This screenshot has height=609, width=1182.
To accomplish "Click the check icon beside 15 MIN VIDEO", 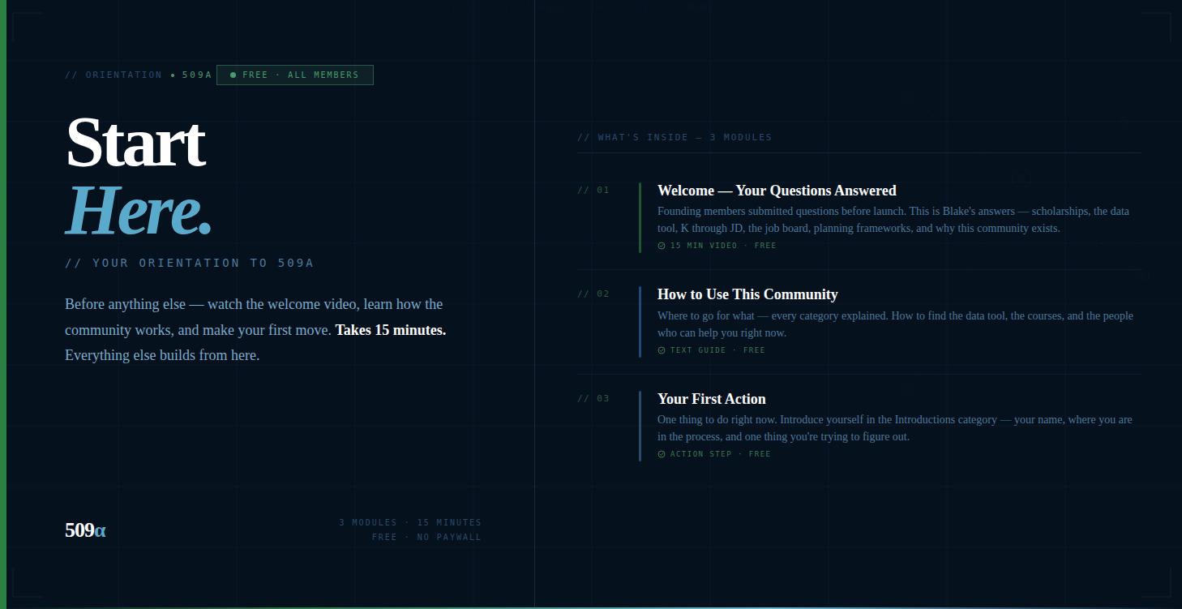I will coord(662,246).
